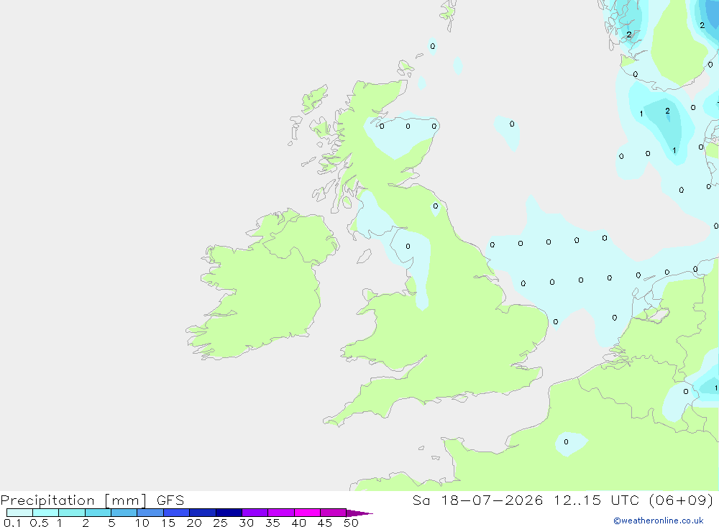Select the 35–40 mm legend color swatch
719x527 pixels.
(x=281, y=513)
